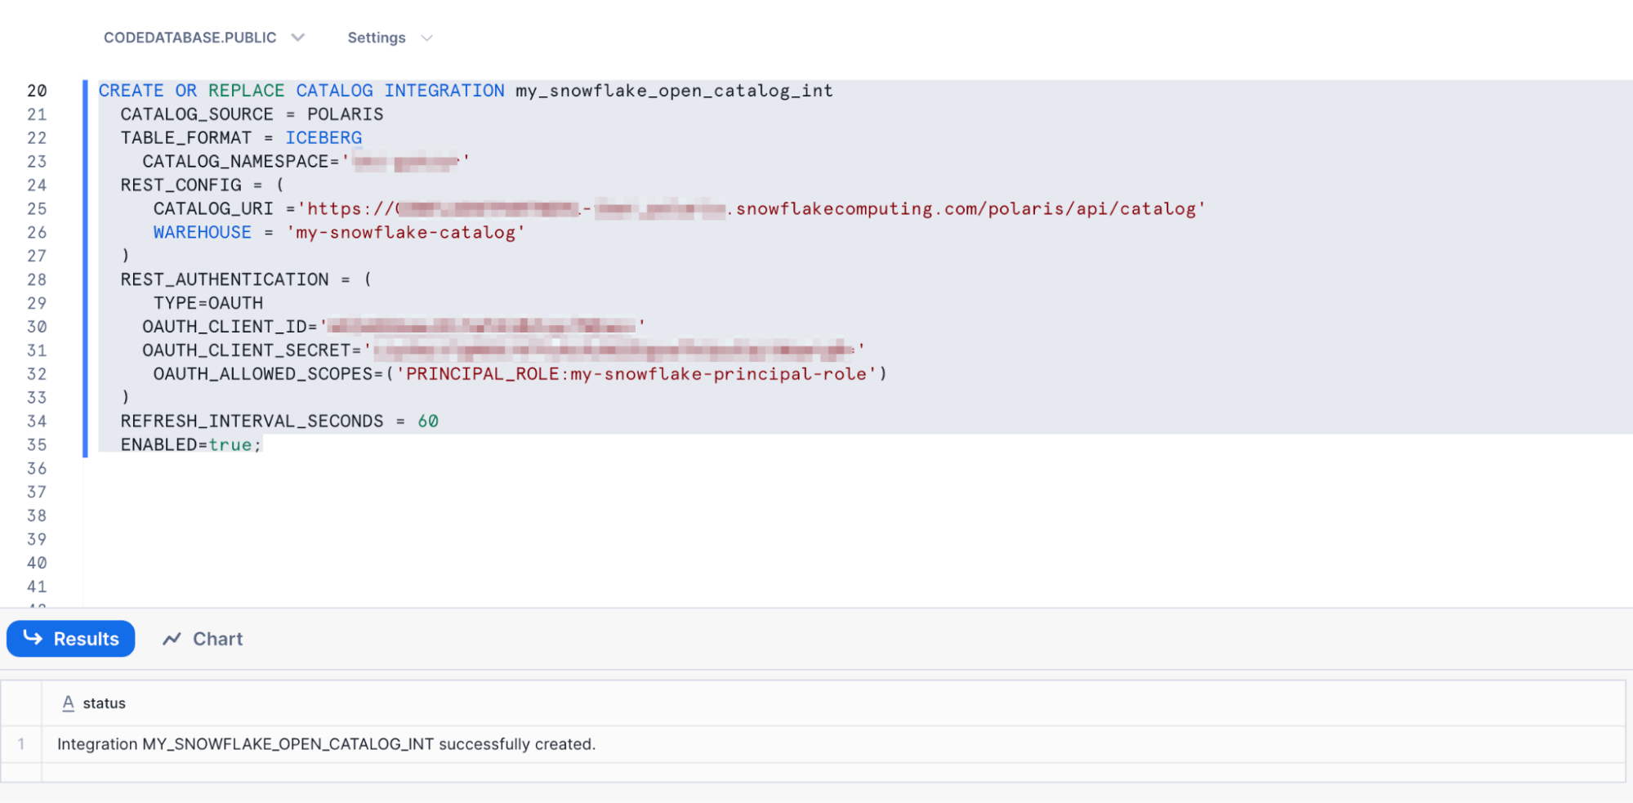The width and height of the screenshot is (1633, 803).
Task: Click line number 20 in the gutter
Action: [x=37, y=91]
